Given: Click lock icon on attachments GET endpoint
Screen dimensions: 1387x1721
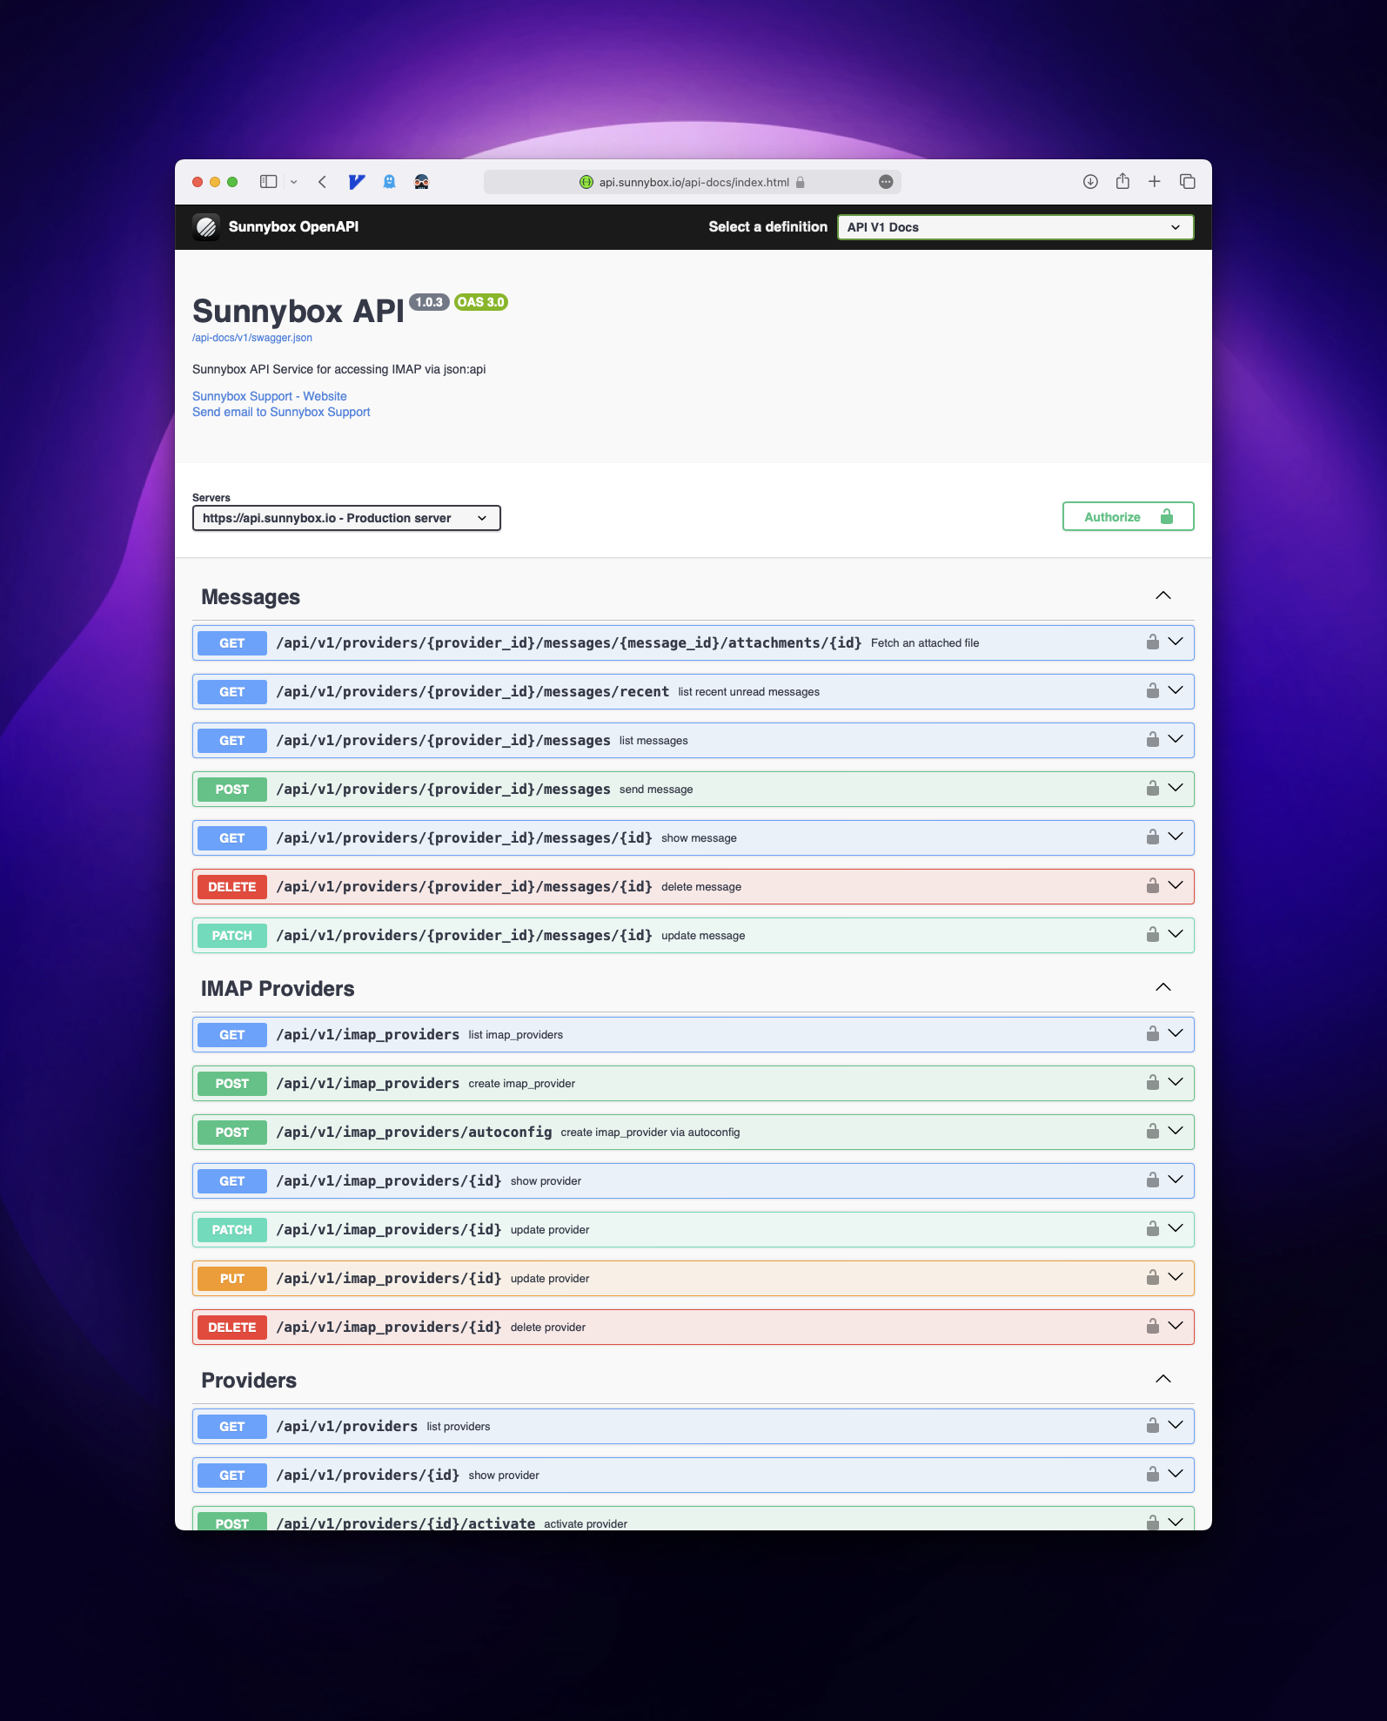Looking at the screenshot, I should [1152, 642].
